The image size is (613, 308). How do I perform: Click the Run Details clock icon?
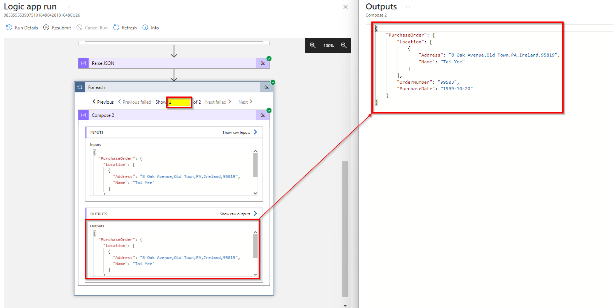[x=9, y=28]
